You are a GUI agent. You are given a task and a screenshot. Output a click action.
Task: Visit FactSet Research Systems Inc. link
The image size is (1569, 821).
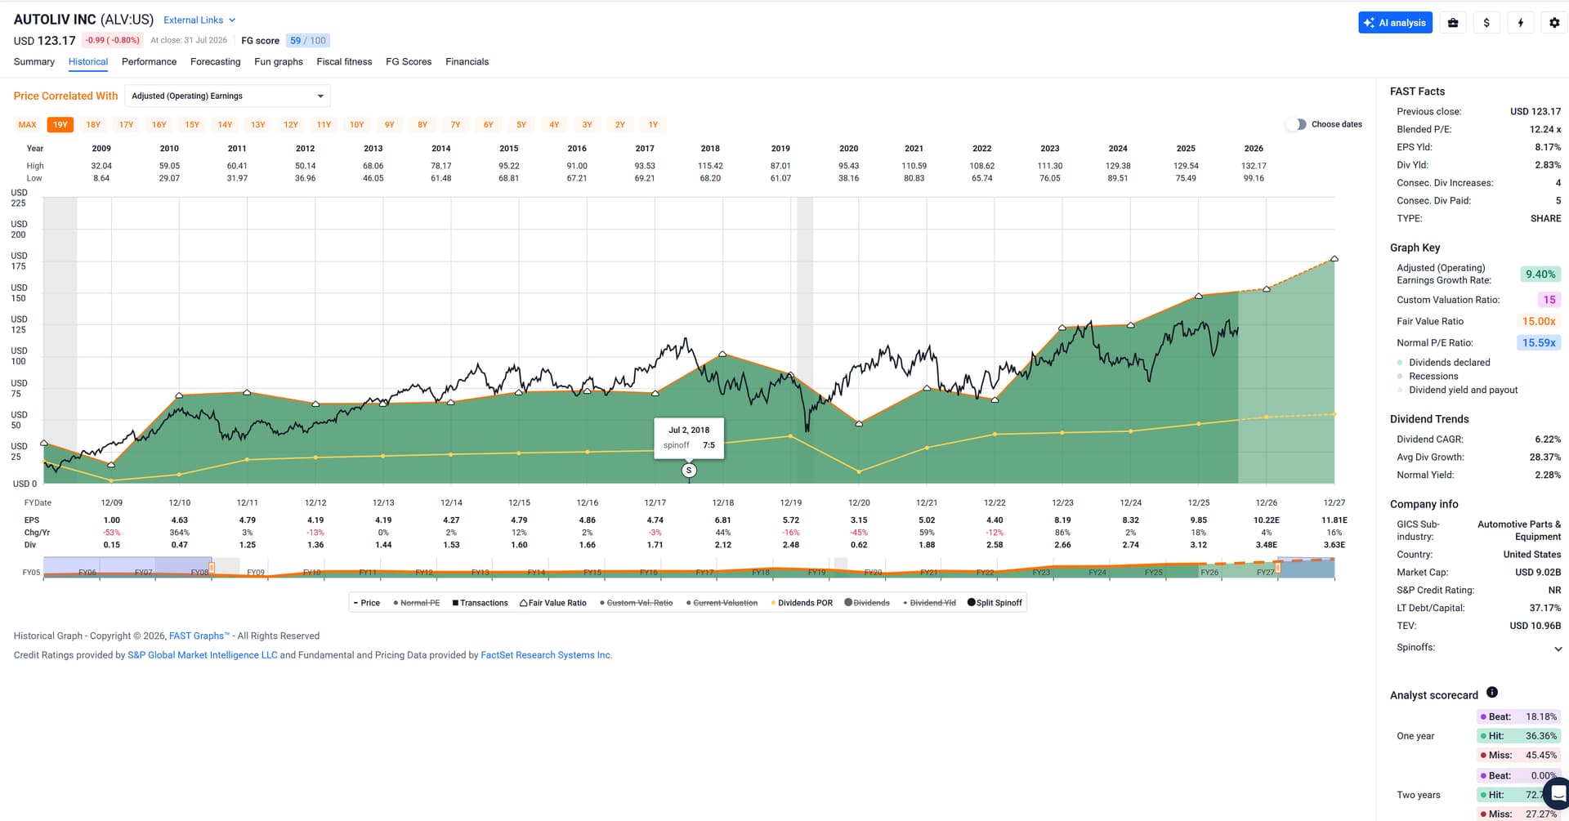pyautogui.click(x=547, y=655)
